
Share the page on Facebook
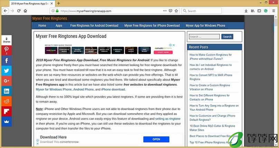pos(7,61)
